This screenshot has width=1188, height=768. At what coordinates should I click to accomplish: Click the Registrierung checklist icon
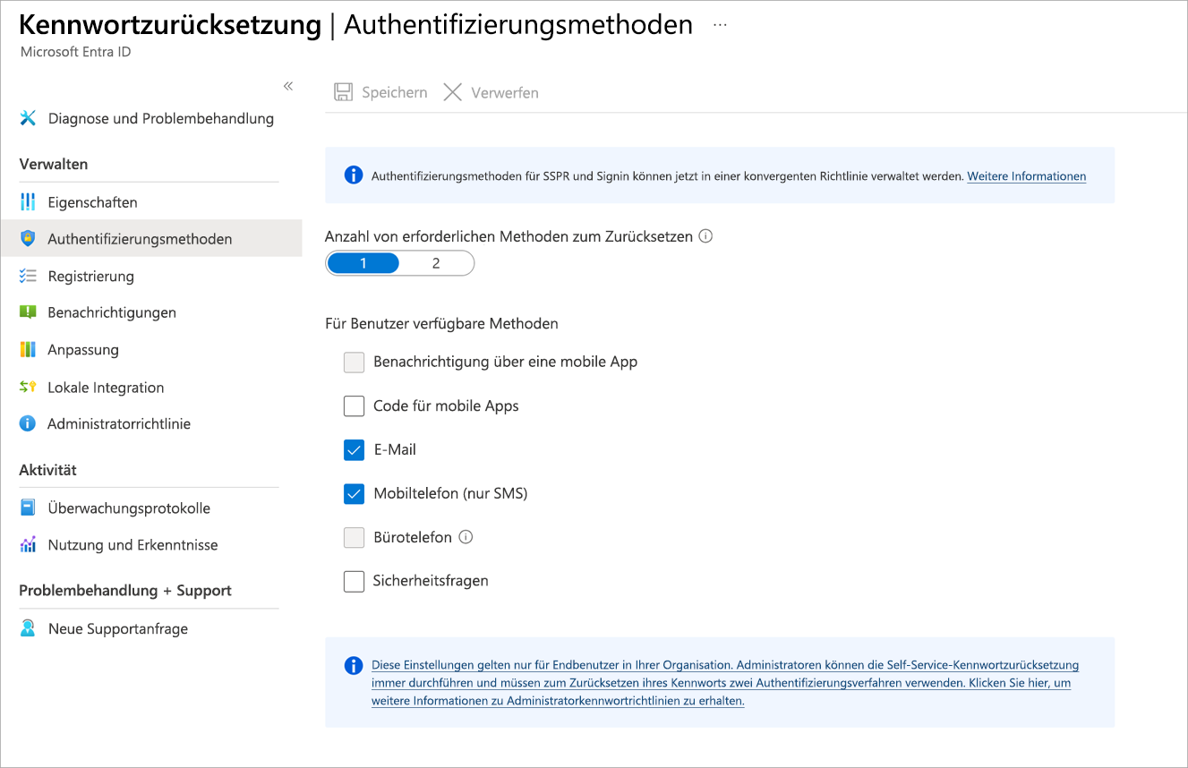(28, 276)
